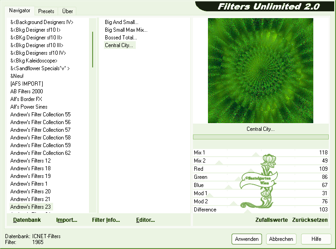Select Andrew's Filter Collection 56
Screen dimensions: 336x249
[40, 122]
